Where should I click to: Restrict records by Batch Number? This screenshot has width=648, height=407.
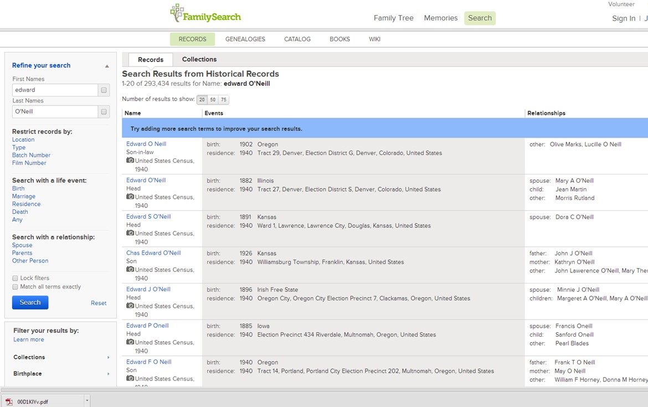click(x=31, y=156)
